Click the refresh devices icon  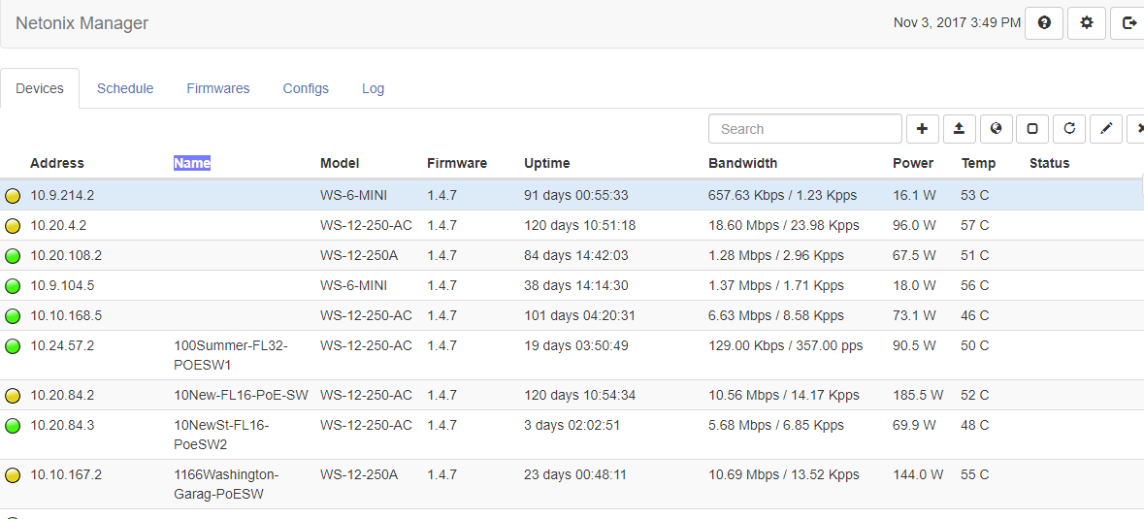[x=1069, y=128]
